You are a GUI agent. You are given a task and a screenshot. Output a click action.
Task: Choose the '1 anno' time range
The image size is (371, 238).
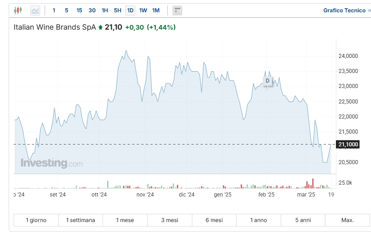(x=258, y=220)
